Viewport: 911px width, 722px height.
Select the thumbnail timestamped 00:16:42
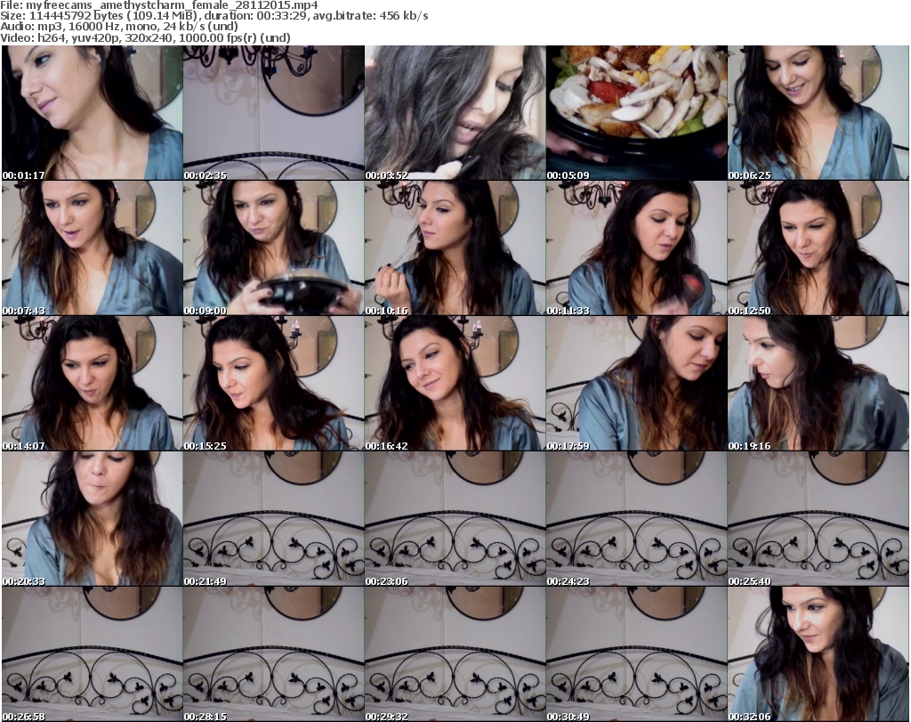455,384
